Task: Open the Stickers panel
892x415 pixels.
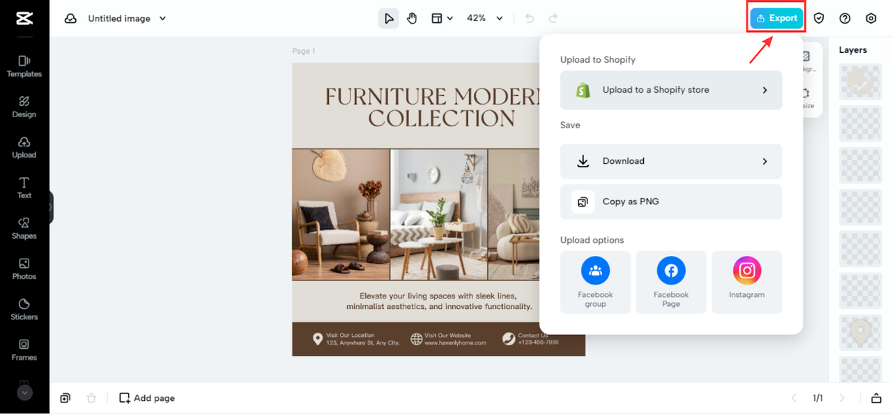Action: coord(24,309)
